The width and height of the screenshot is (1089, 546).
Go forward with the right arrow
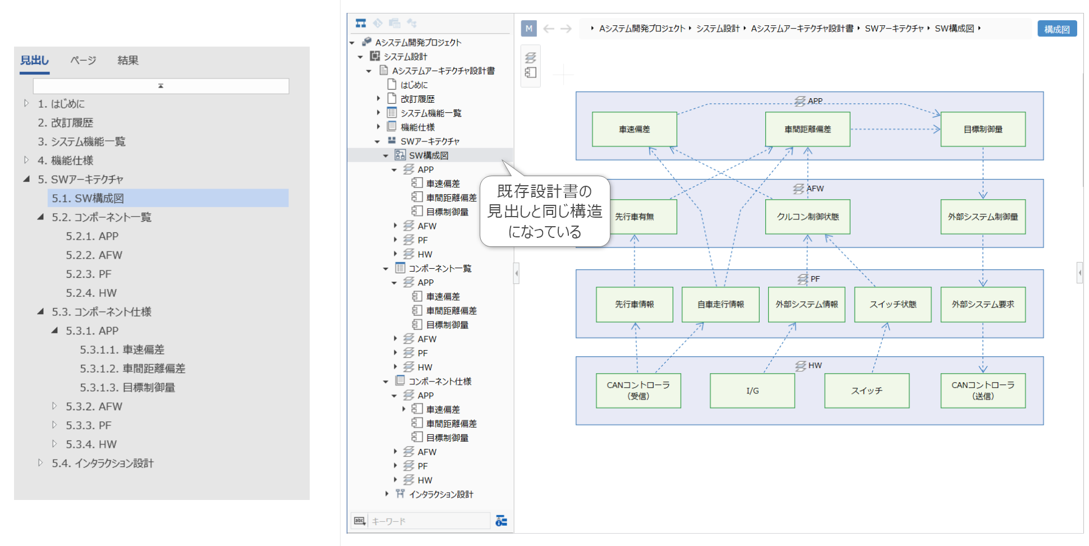(x=566, y=29)
